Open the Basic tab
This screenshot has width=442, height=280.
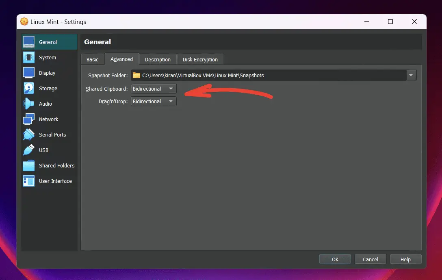tap(93, 59)
